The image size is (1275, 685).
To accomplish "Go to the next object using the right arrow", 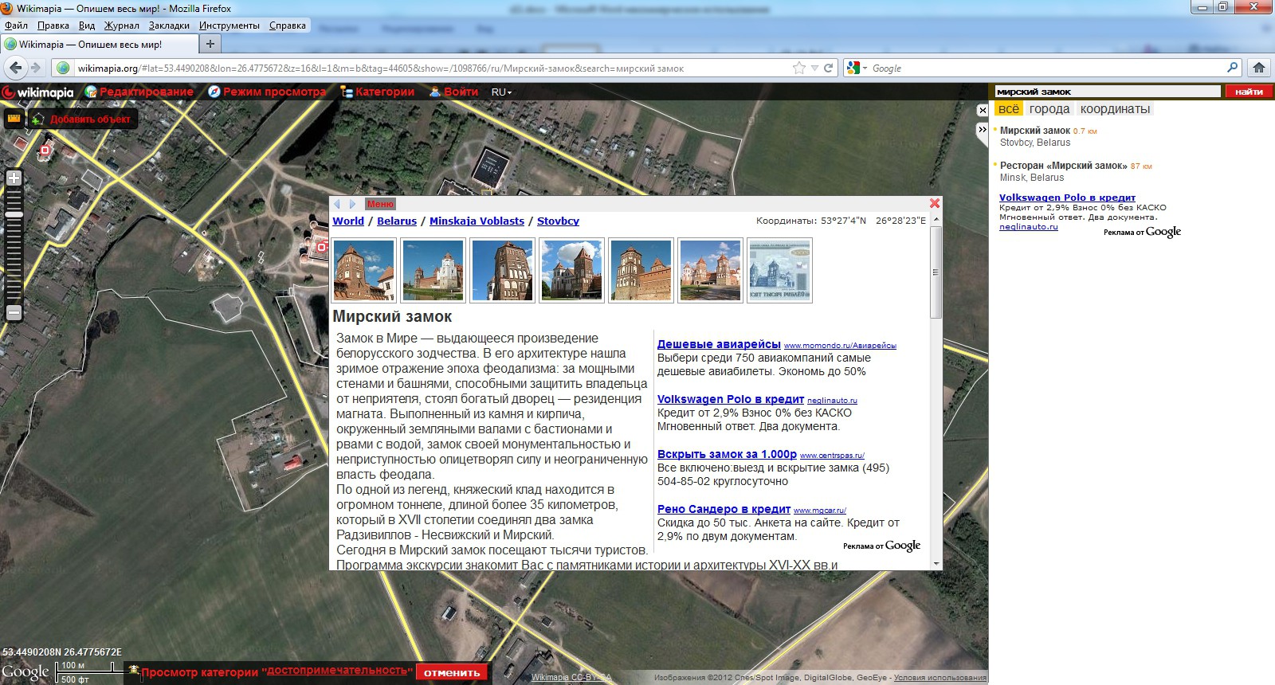I will (x=353, y=204).
